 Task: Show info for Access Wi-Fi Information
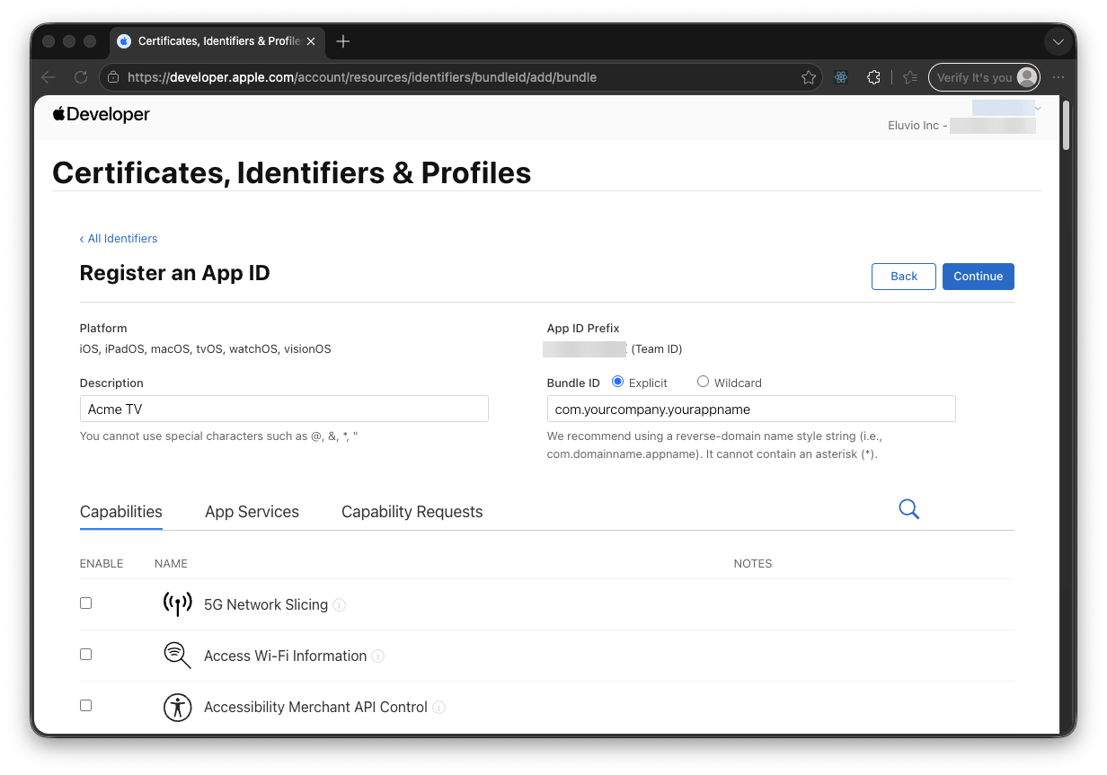pos(378,656)
